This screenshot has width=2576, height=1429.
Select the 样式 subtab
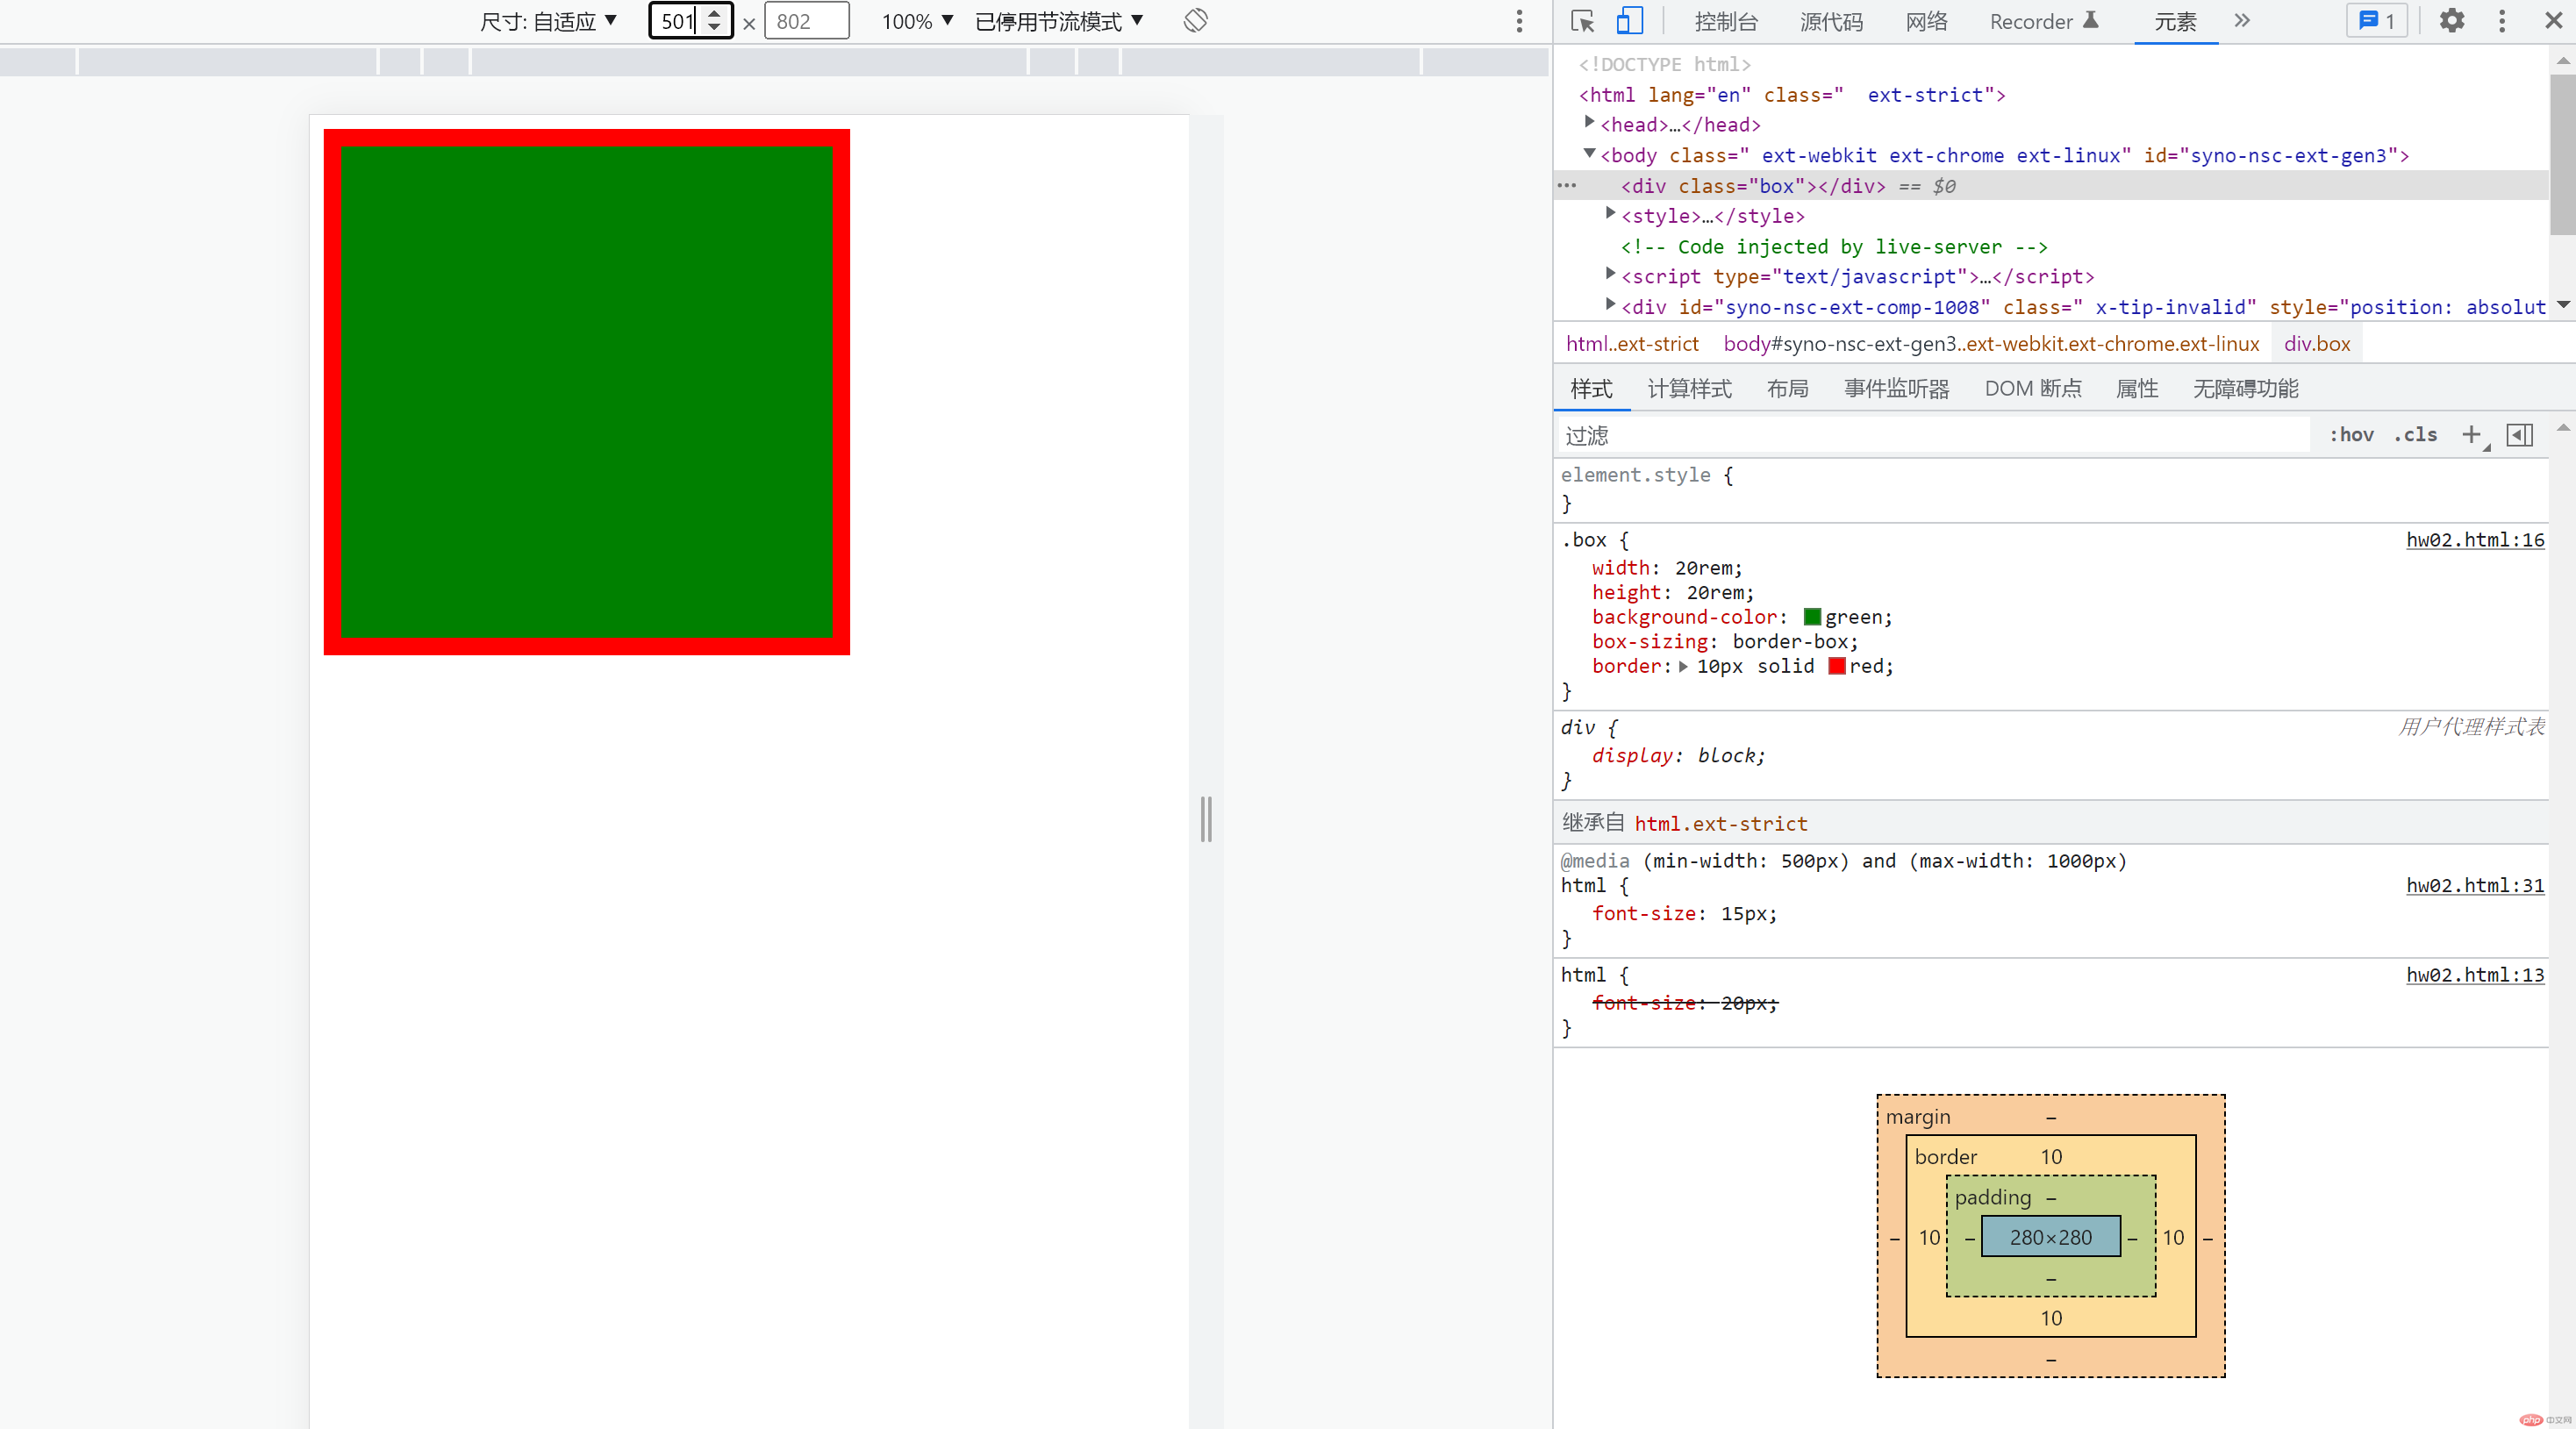1591,389
